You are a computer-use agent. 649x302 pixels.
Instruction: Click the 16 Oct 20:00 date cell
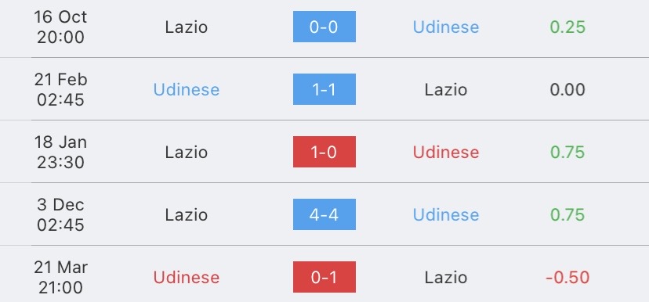point(60,27)
